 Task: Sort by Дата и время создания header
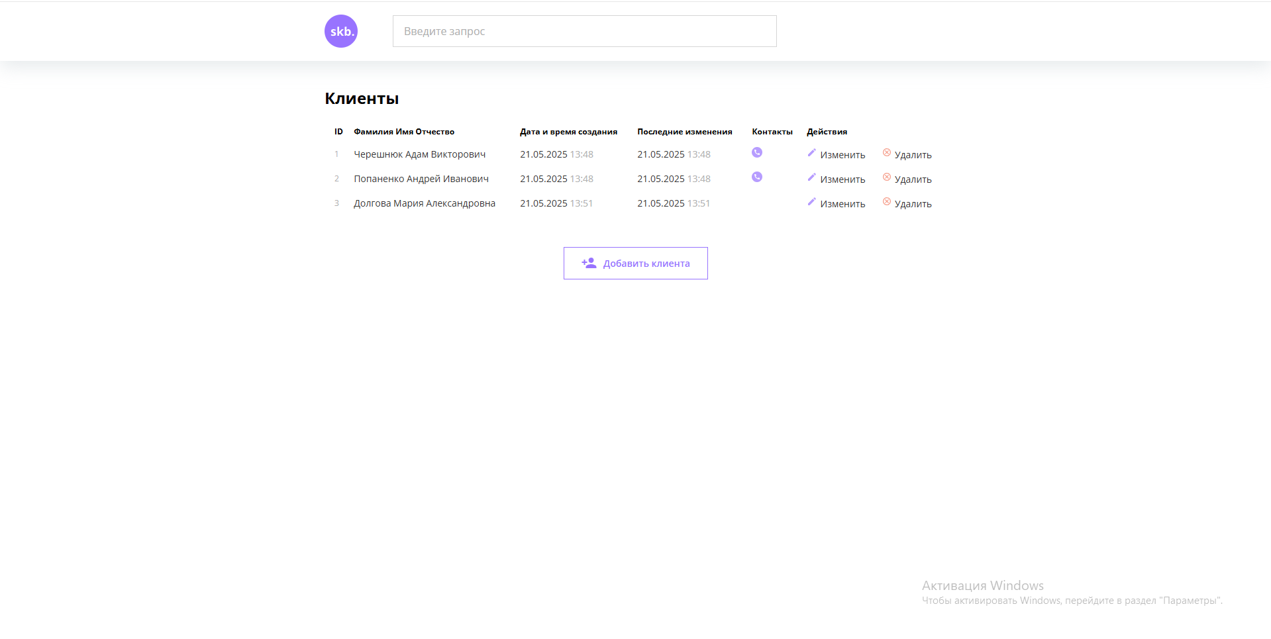coord(568,132)
